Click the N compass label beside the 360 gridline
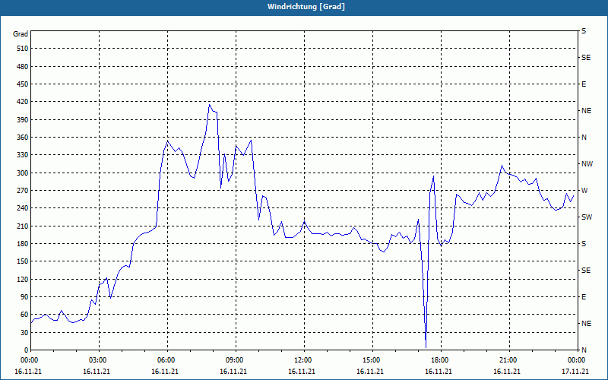Screen dimensions: 608x380 click(584, 138)
